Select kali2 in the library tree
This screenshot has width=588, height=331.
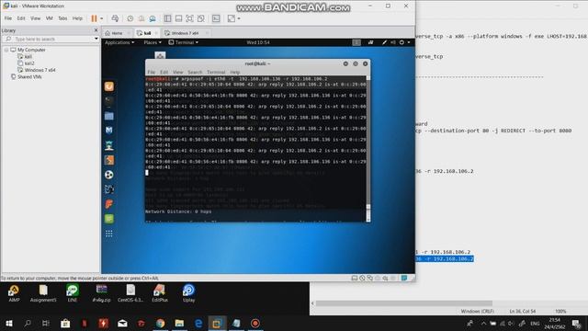[29, 63]
